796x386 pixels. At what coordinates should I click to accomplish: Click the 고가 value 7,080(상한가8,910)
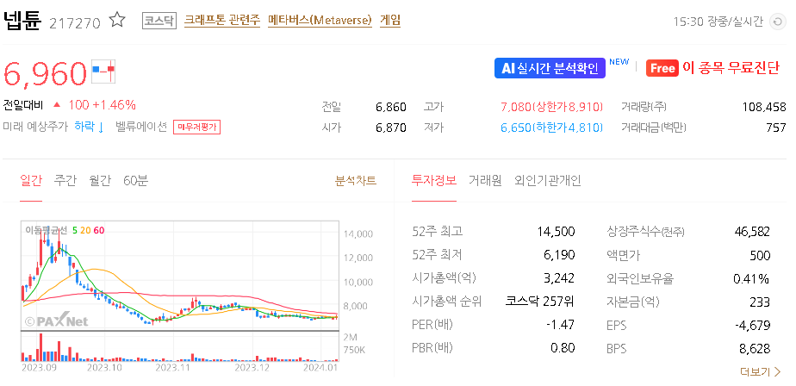pos(552,107)
